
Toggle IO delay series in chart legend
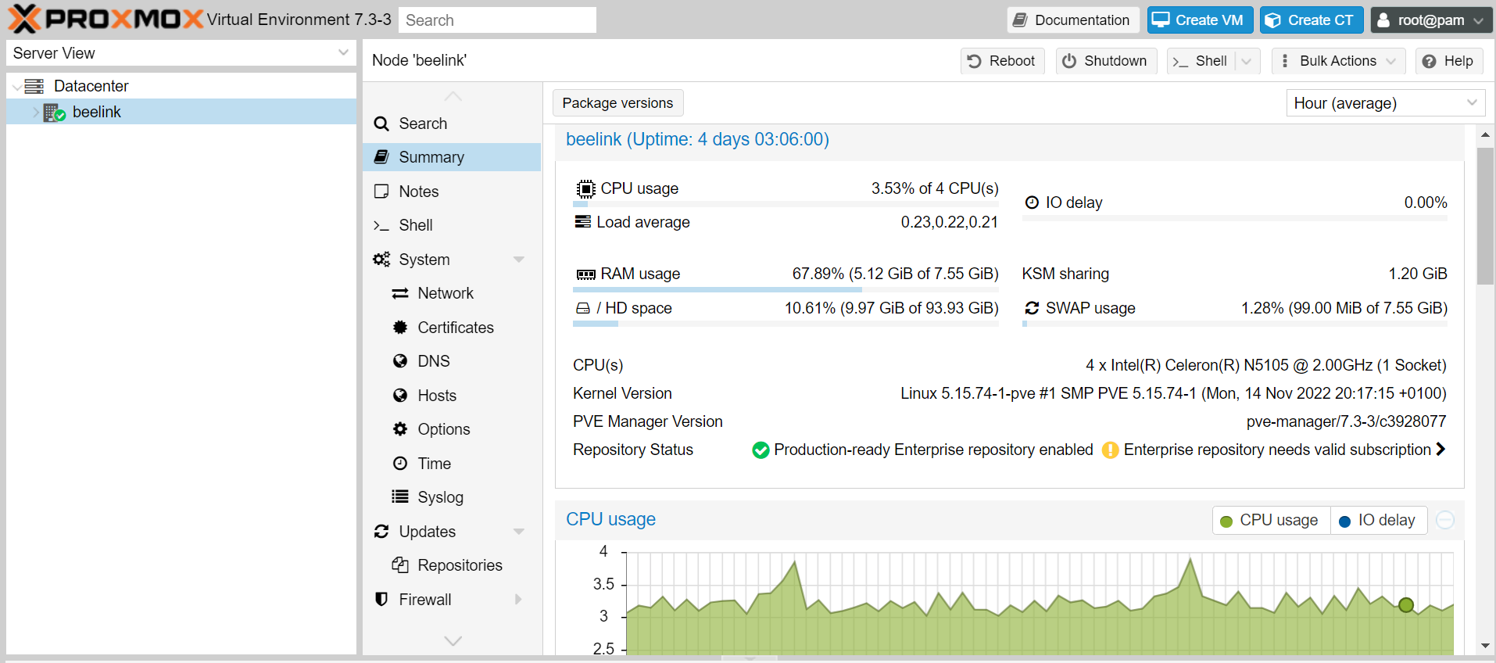pos(1378,521)
